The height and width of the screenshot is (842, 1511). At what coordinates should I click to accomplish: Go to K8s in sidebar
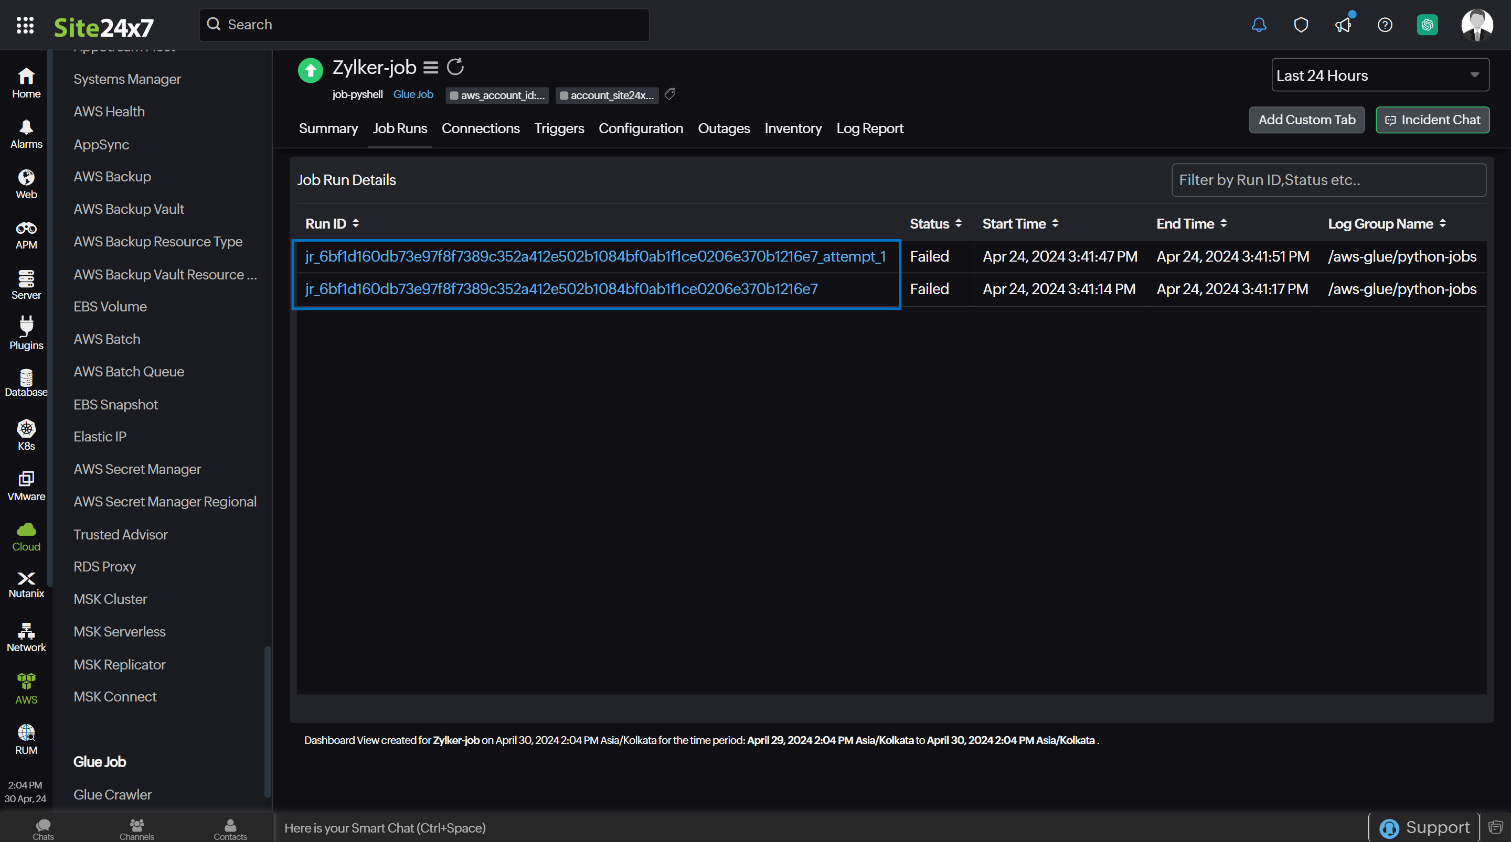click(x=26, y=435)
